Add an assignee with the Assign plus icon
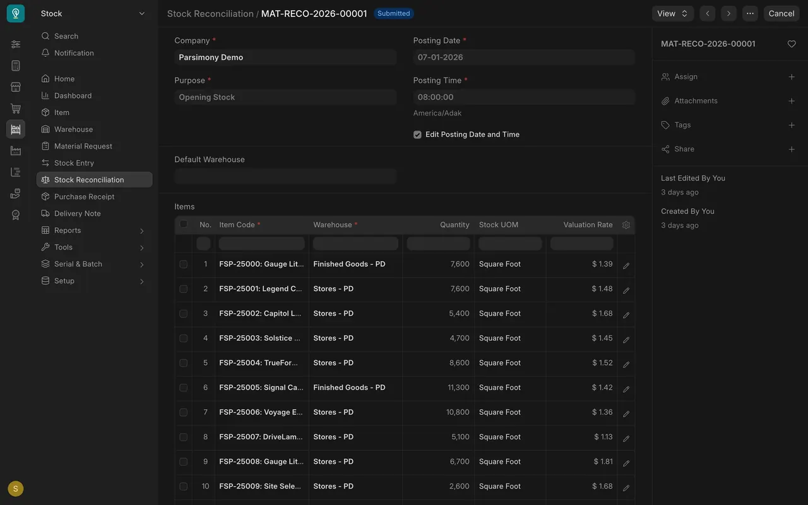The height and width of the screenshot is (505, 808). tap(792, 77)
